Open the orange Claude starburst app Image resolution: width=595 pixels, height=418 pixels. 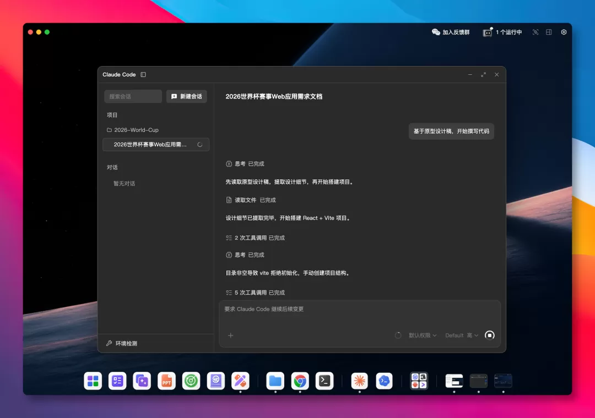359,381
